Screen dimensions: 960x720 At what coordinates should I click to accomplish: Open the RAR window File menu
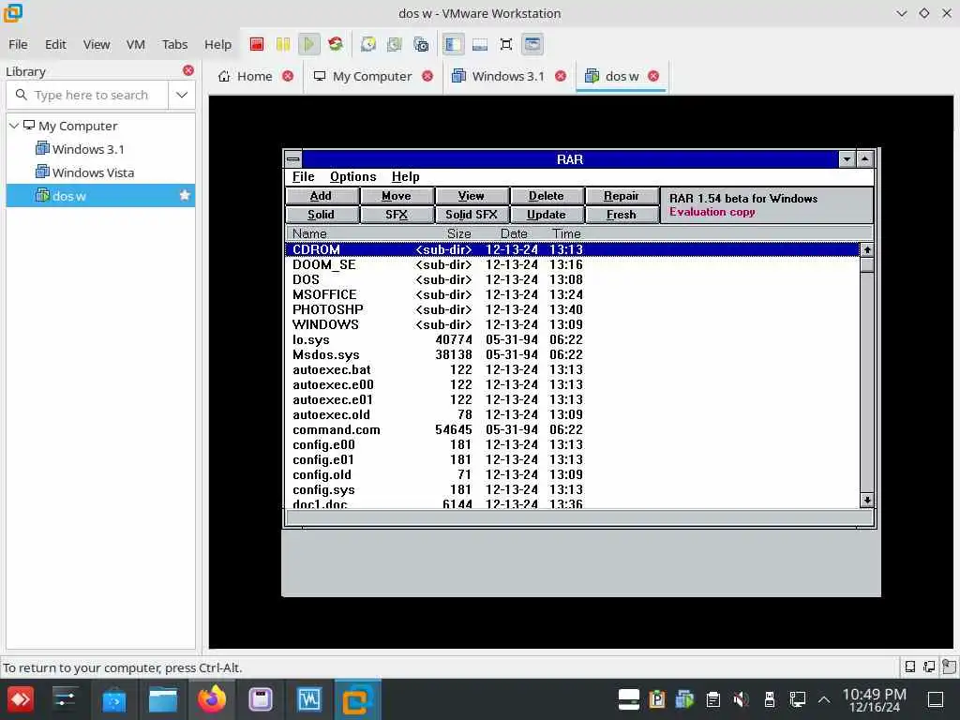coord(303,176)
